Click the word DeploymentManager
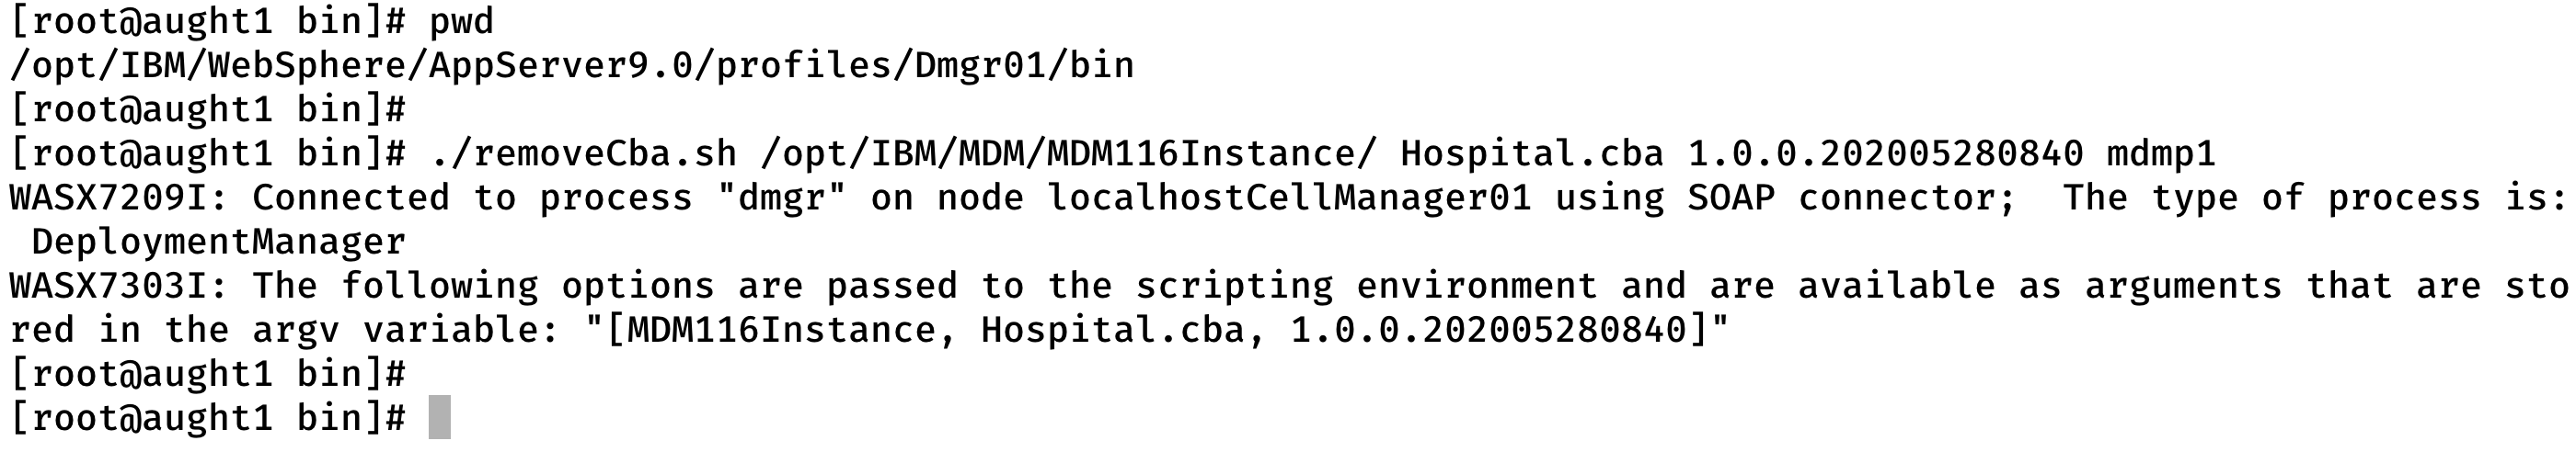Screen dimensions: 2576x452 [x=219, y=243]
